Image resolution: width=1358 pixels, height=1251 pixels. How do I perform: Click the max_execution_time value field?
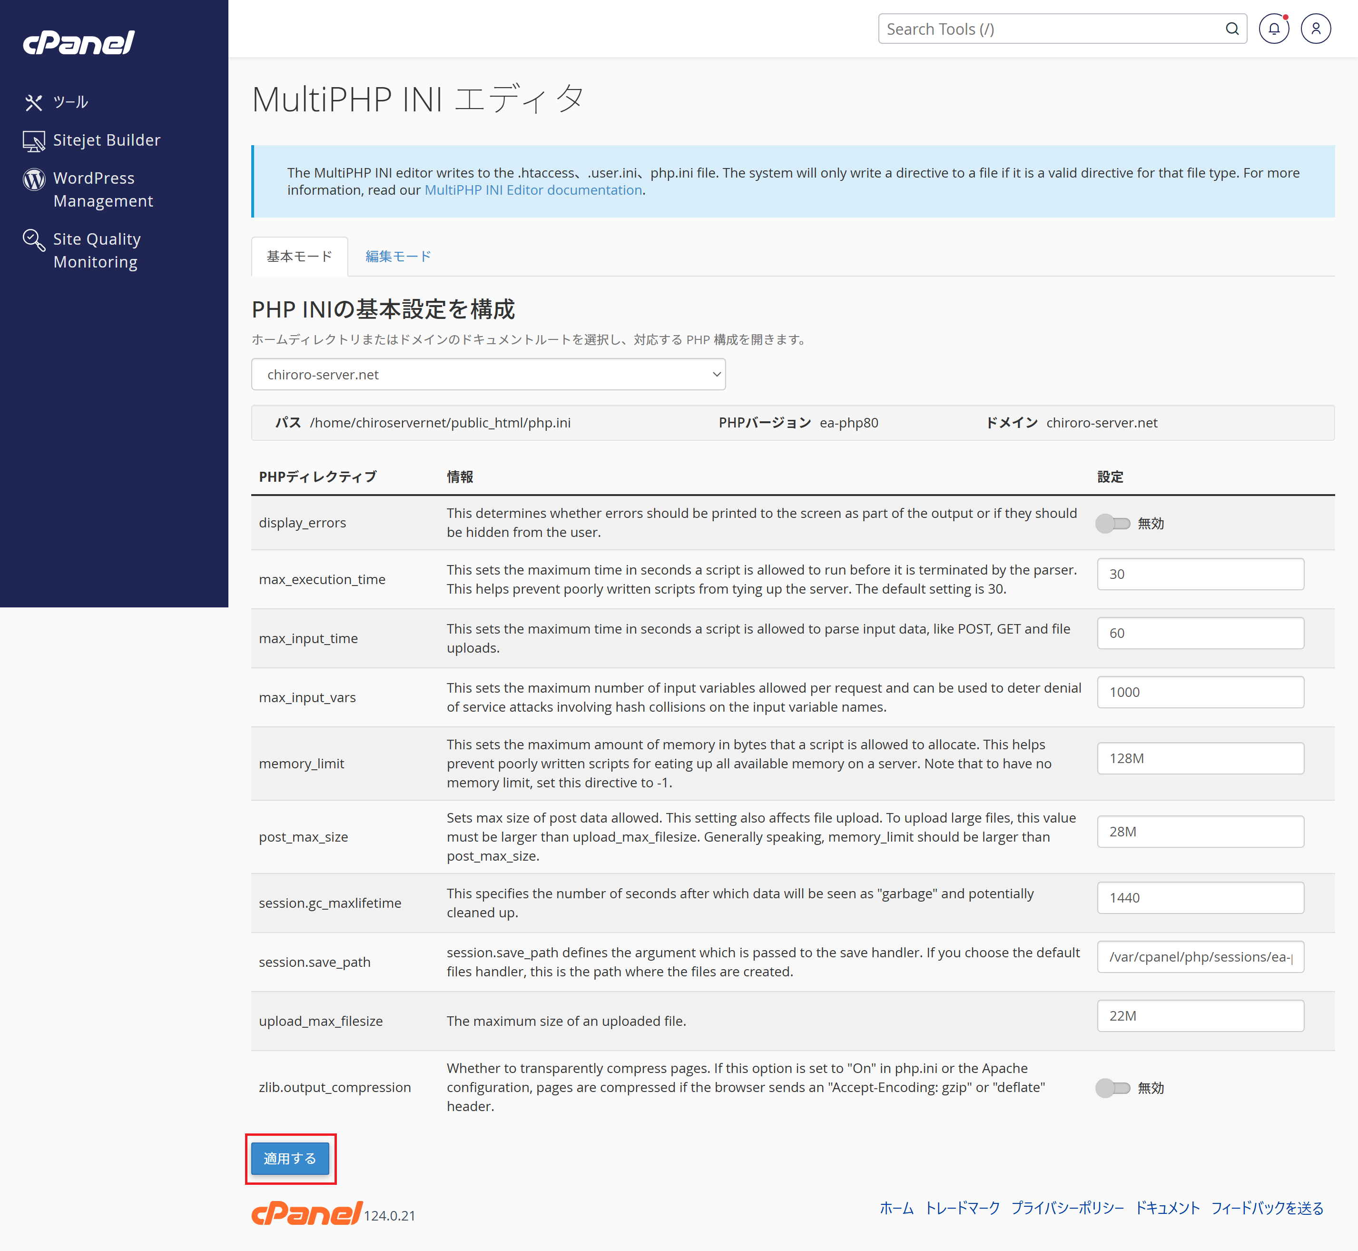click(x=1201, y=574)
